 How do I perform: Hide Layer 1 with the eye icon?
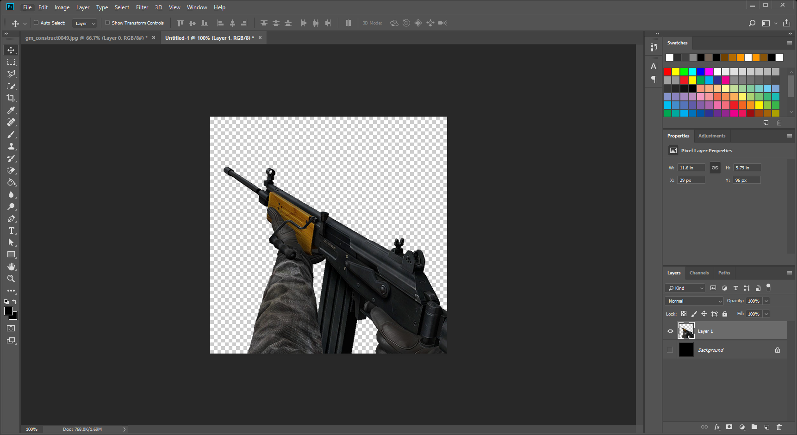pyautogui.click(x=670, y=331)
